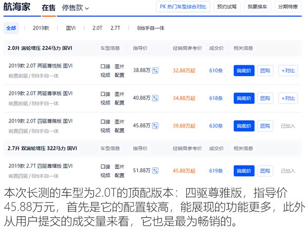View 630条 transaction prices
This screenshot has height=237, width=307.
pyautogui.click(x=216, y=126)
